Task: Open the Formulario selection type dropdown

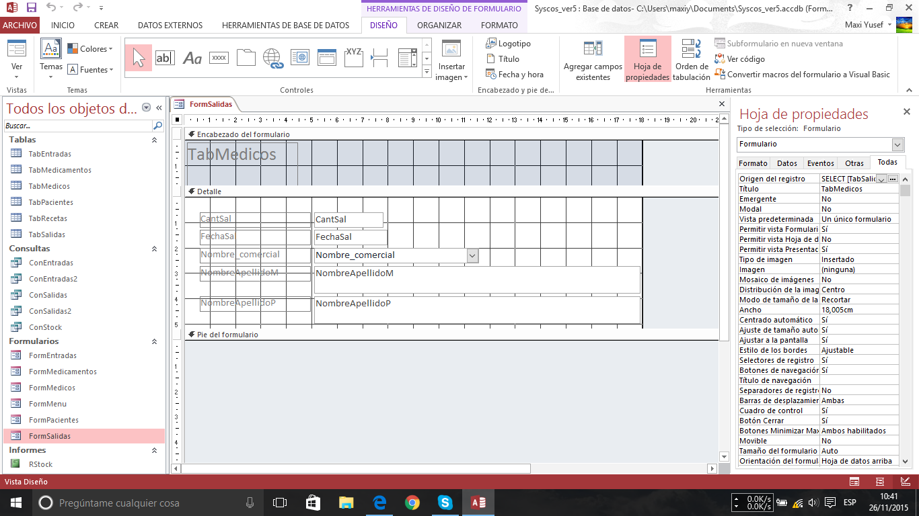Action: [x=897, y=144]
